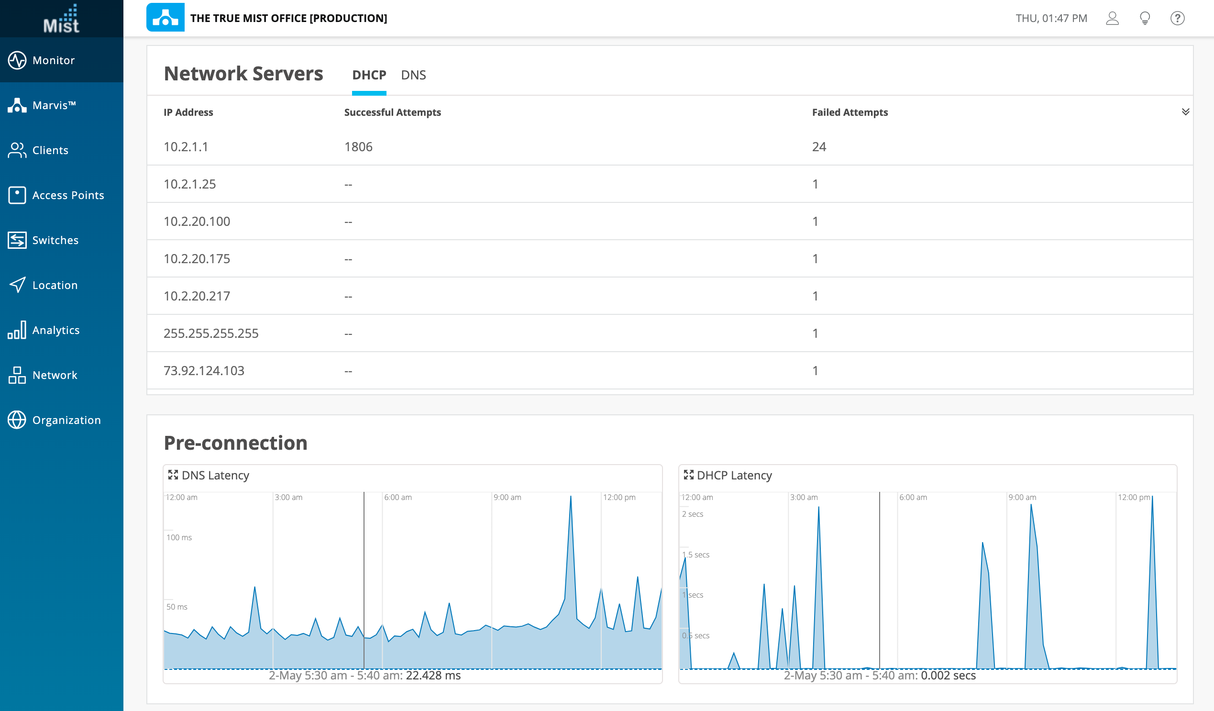Click the Marvis site icon beside office name

click(x=165, y=17)
